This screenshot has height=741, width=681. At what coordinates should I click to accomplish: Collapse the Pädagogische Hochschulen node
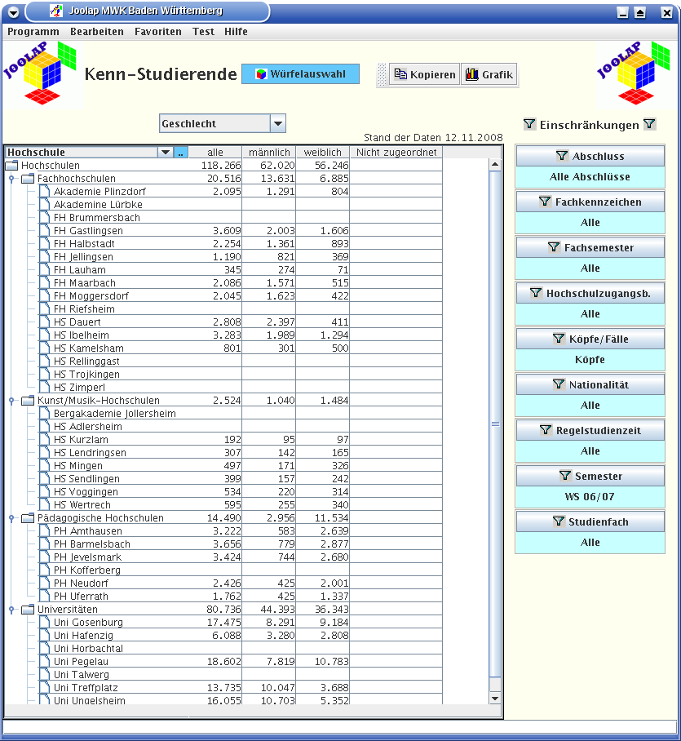11,518
